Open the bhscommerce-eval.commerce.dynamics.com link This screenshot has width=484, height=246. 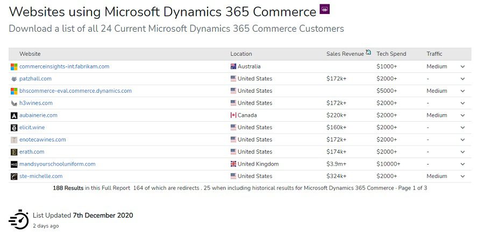(76, 91)
